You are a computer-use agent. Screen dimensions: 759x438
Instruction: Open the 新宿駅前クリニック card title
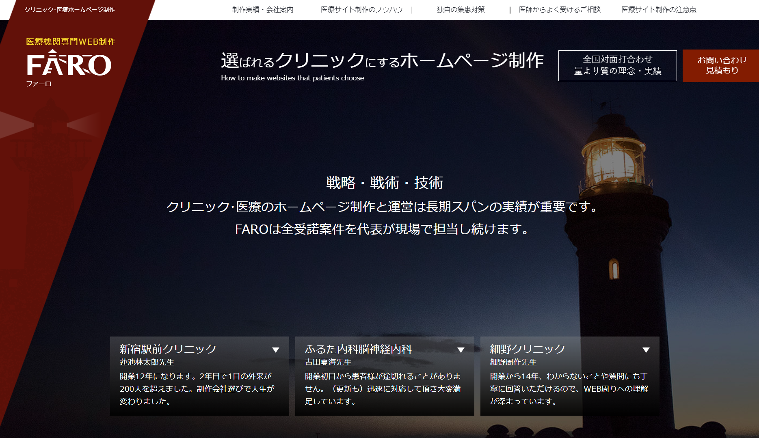tap(168, 349)
